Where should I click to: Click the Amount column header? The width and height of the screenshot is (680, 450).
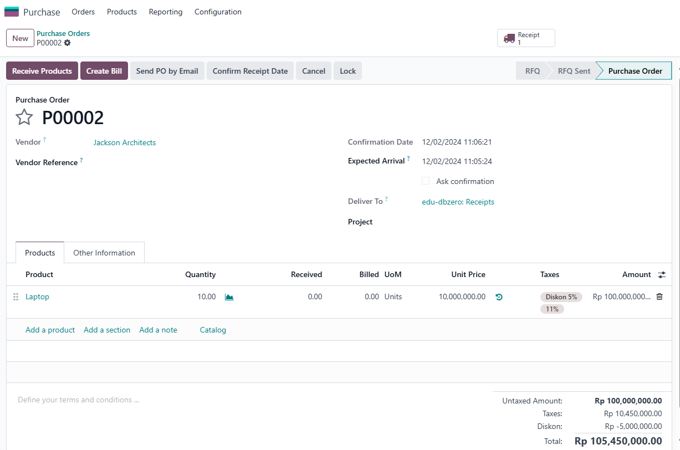(x=636, y=274)
